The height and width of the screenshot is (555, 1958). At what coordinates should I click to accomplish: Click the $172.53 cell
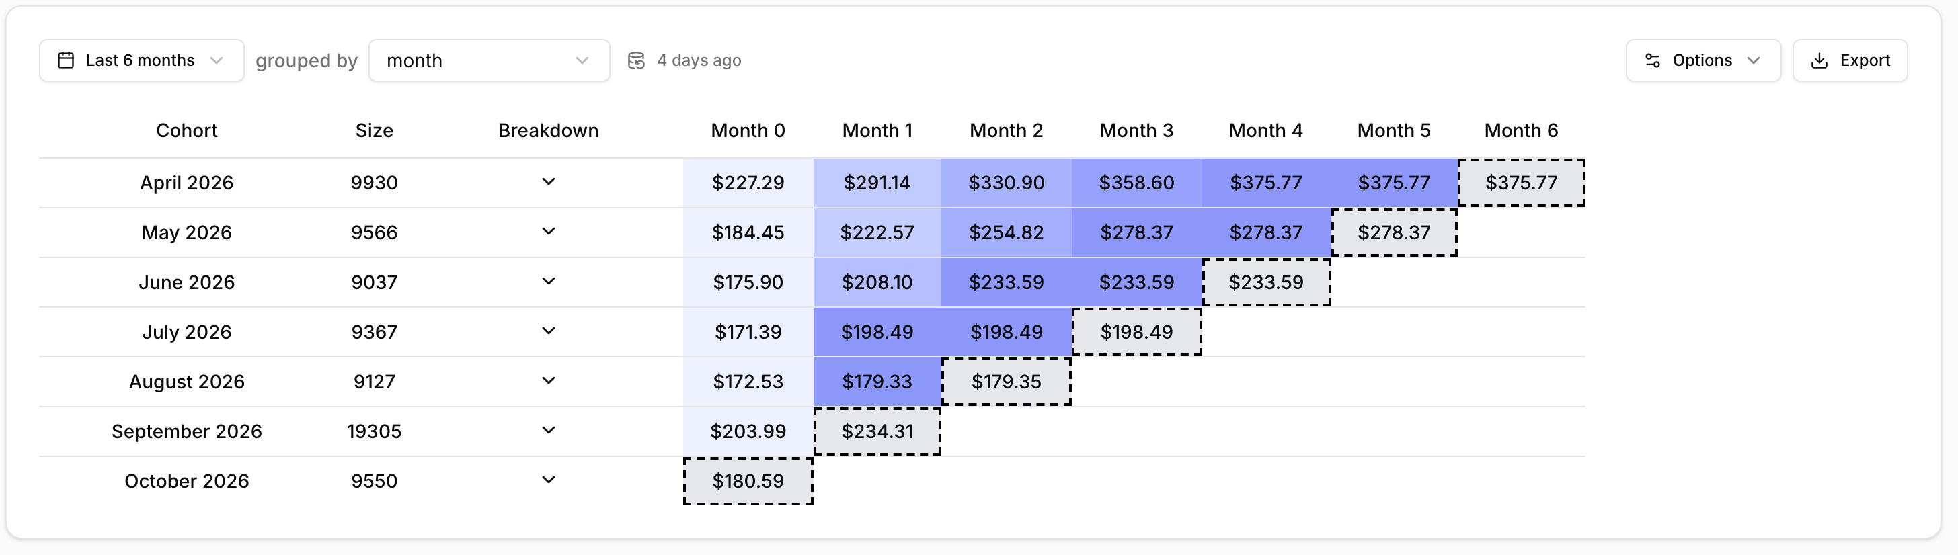pyautogui.click(x=748, y=382)
